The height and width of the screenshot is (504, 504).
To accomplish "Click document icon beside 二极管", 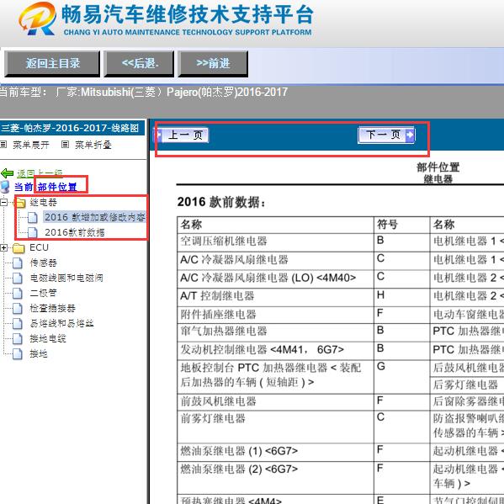I will pyautogui.click(x=18, y=293).
